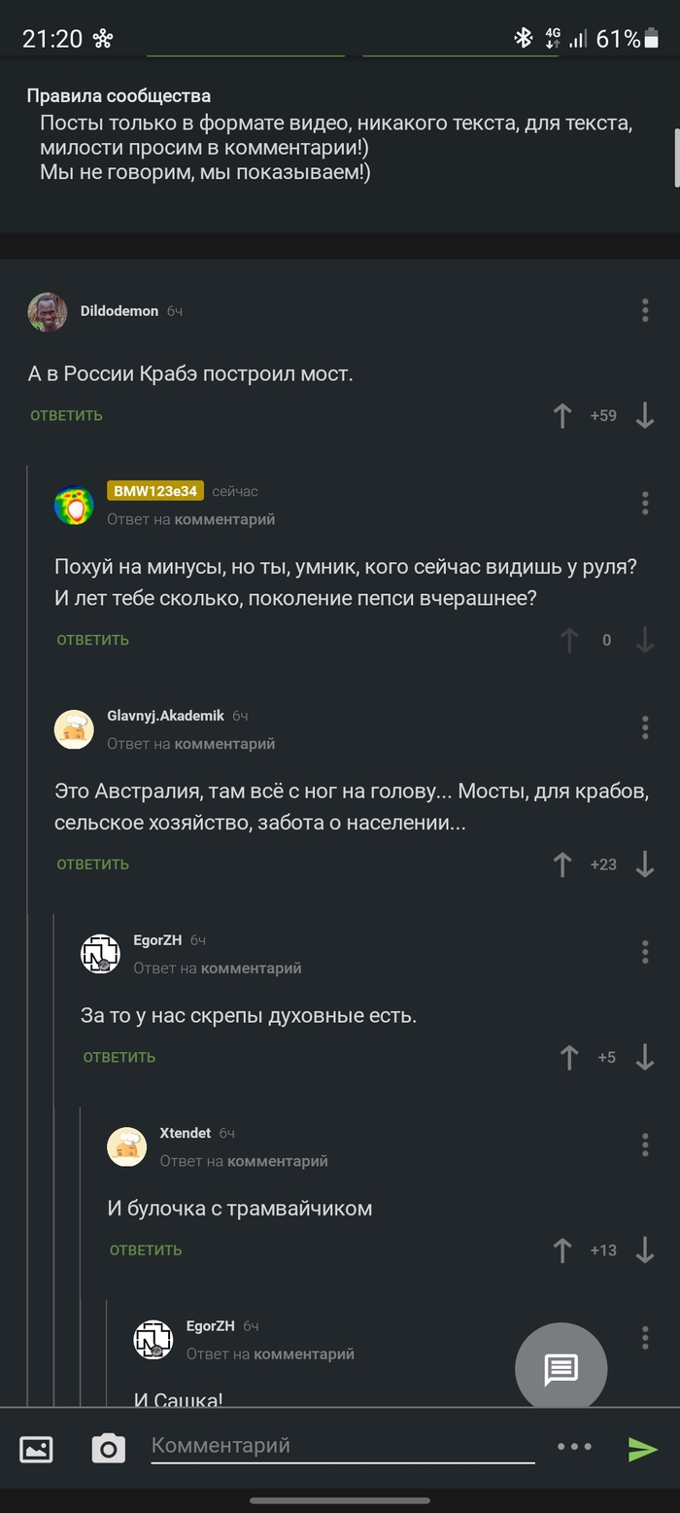Open the image gallery picker in the comment bar

(35, 1448)
